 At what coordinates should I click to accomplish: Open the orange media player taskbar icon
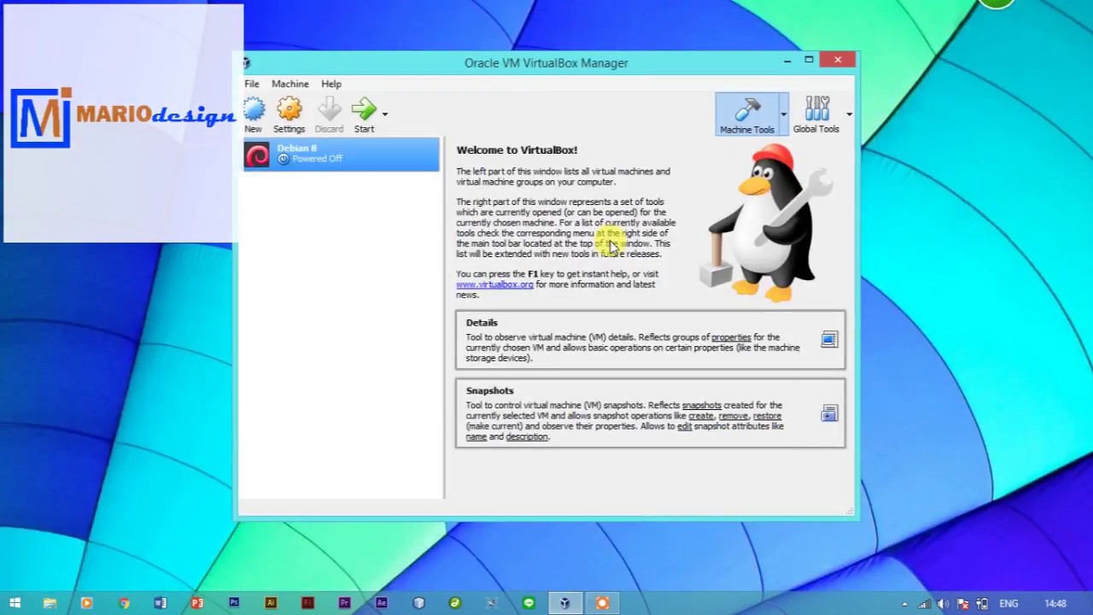(86, 603)
